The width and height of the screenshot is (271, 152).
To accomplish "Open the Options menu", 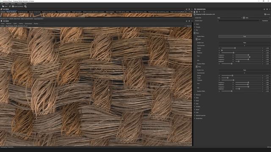I will [x=13, y=4].
